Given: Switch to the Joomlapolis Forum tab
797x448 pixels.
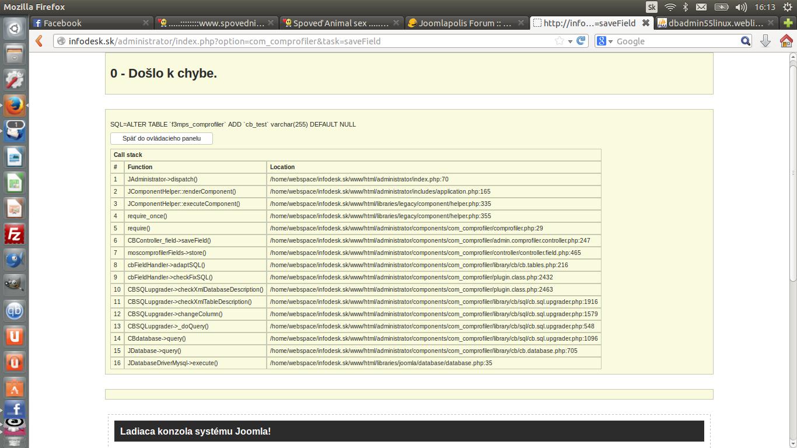Looking at the screenshot, I should click(465, 23).
